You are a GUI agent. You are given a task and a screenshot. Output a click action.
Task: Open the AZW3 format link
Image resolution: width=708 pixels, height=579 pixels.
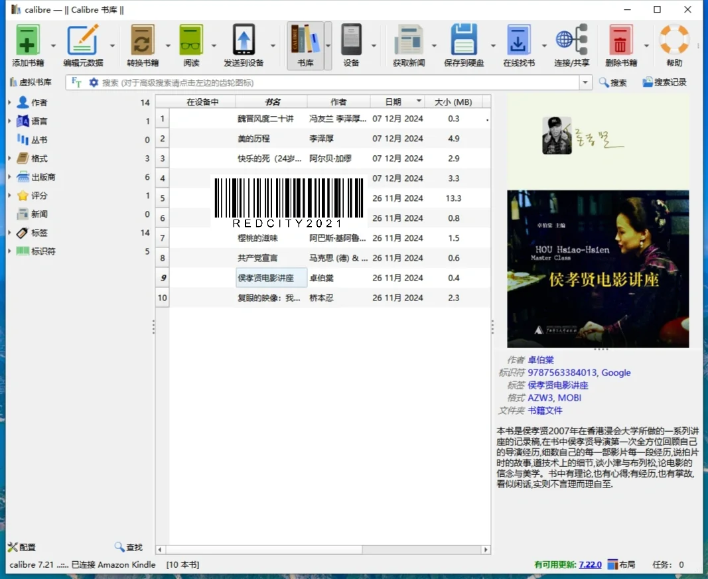coord(540,397)
